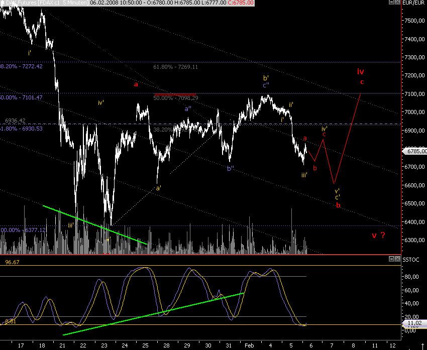
Task: Select purple Fibonacci label ending 6930.53
Action: 21,129
